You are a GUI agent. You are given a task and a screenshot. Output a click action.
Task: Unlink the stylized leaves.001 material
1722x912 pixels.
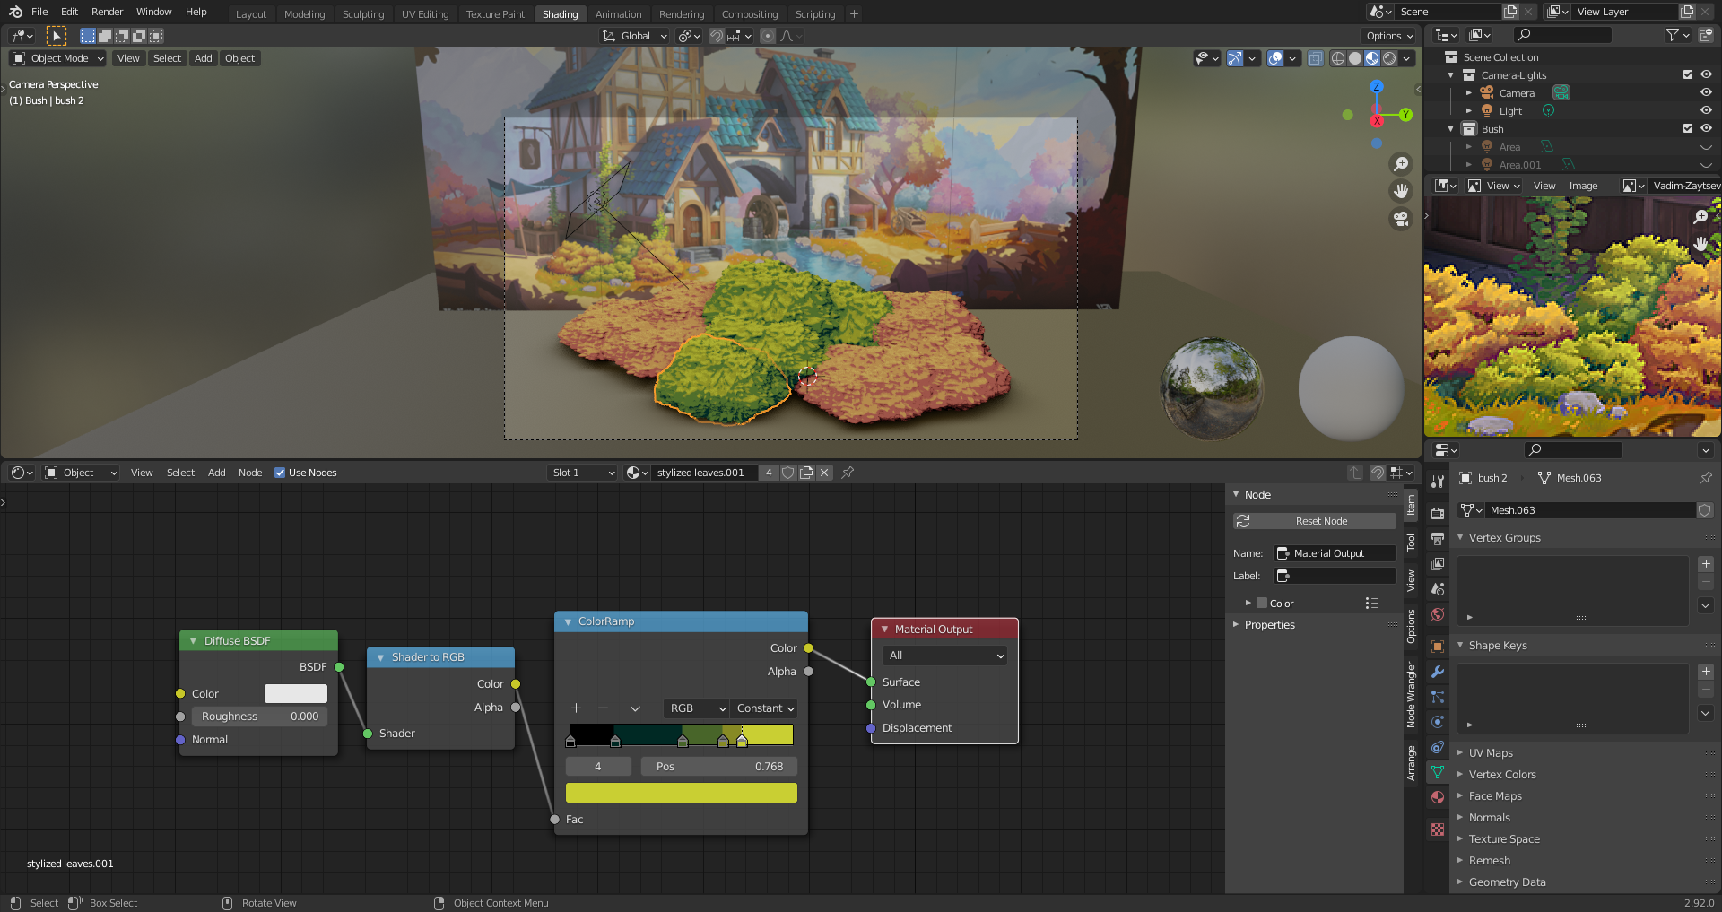point(824,473)
